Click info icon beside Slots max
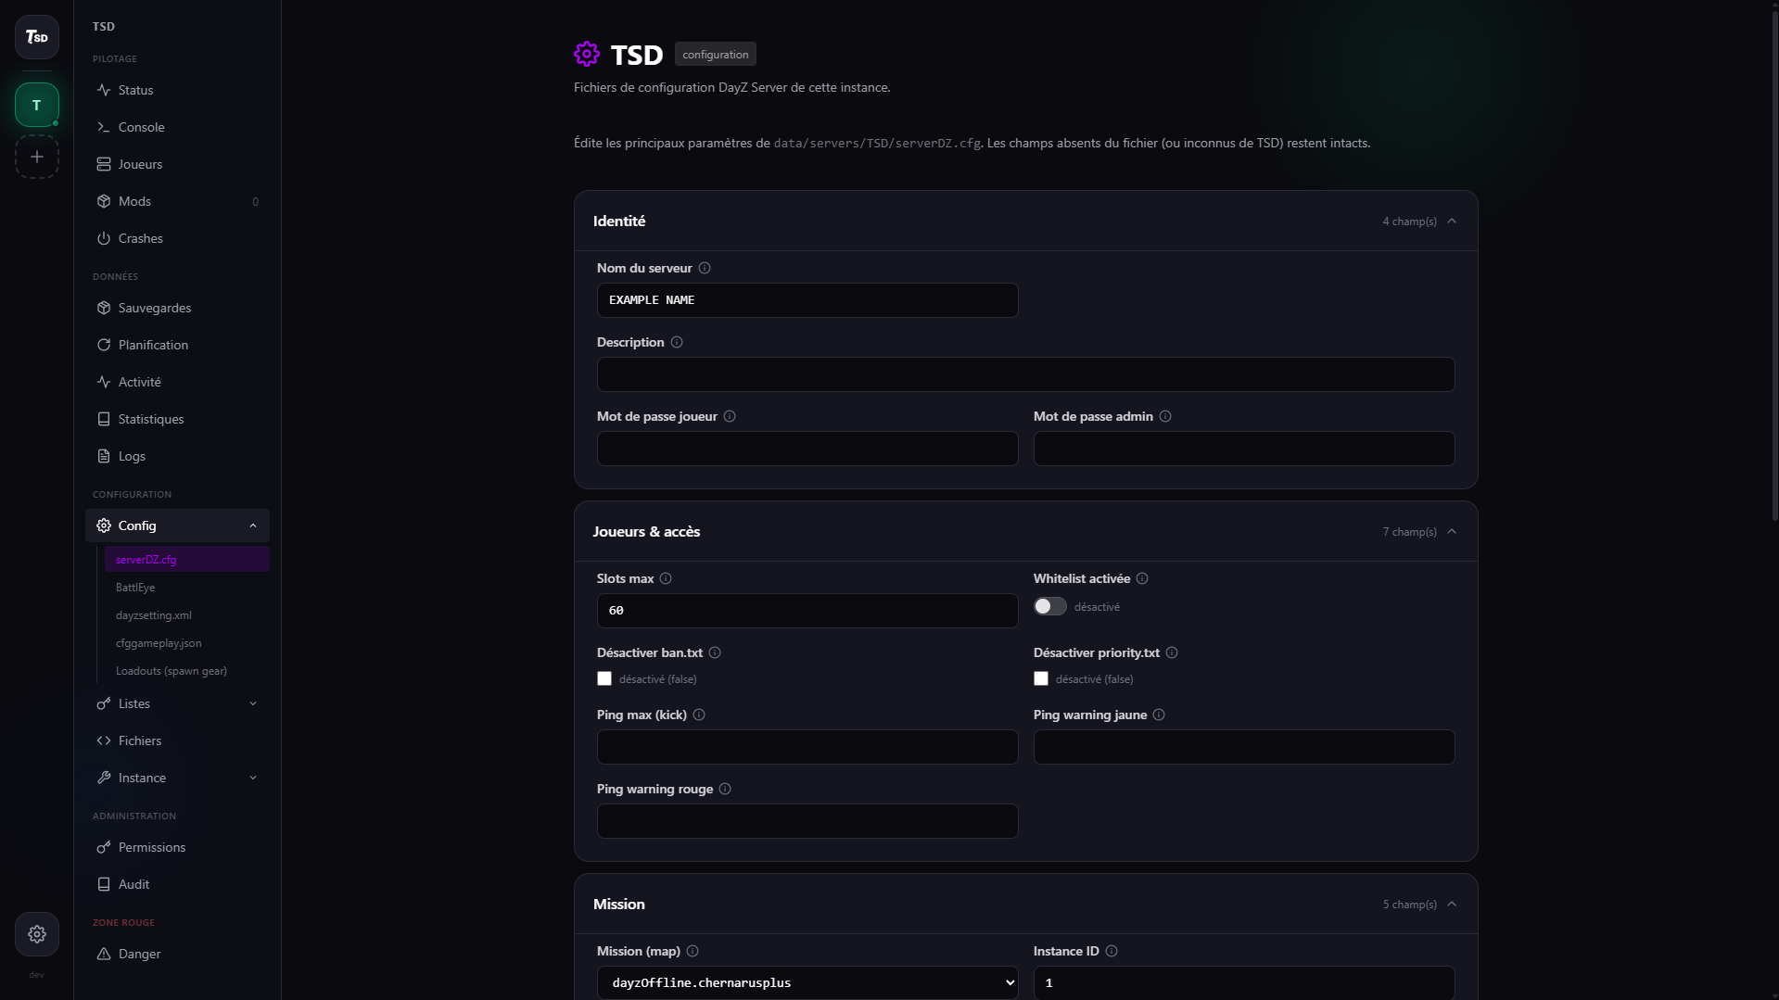 point(666,578)
